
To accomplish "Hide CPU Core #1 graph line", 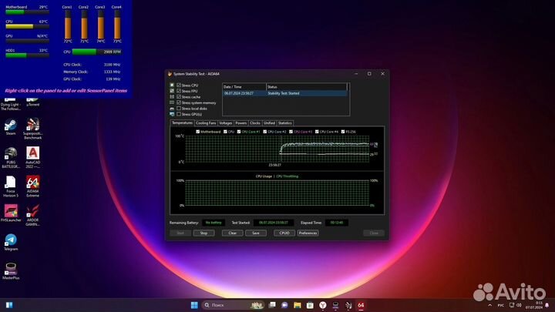I will 239,132.
